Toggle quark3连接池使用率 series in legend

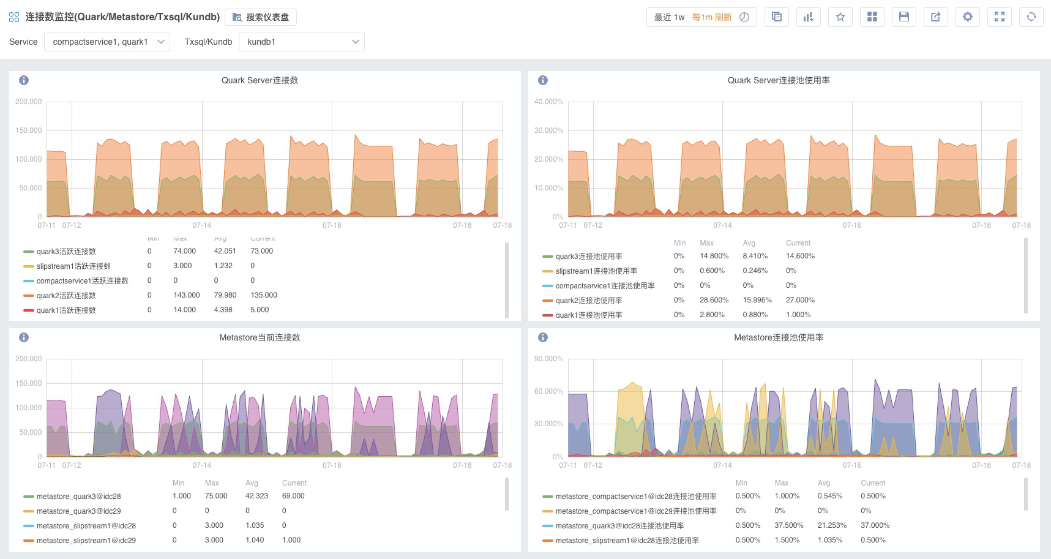[x=589, y=256]
